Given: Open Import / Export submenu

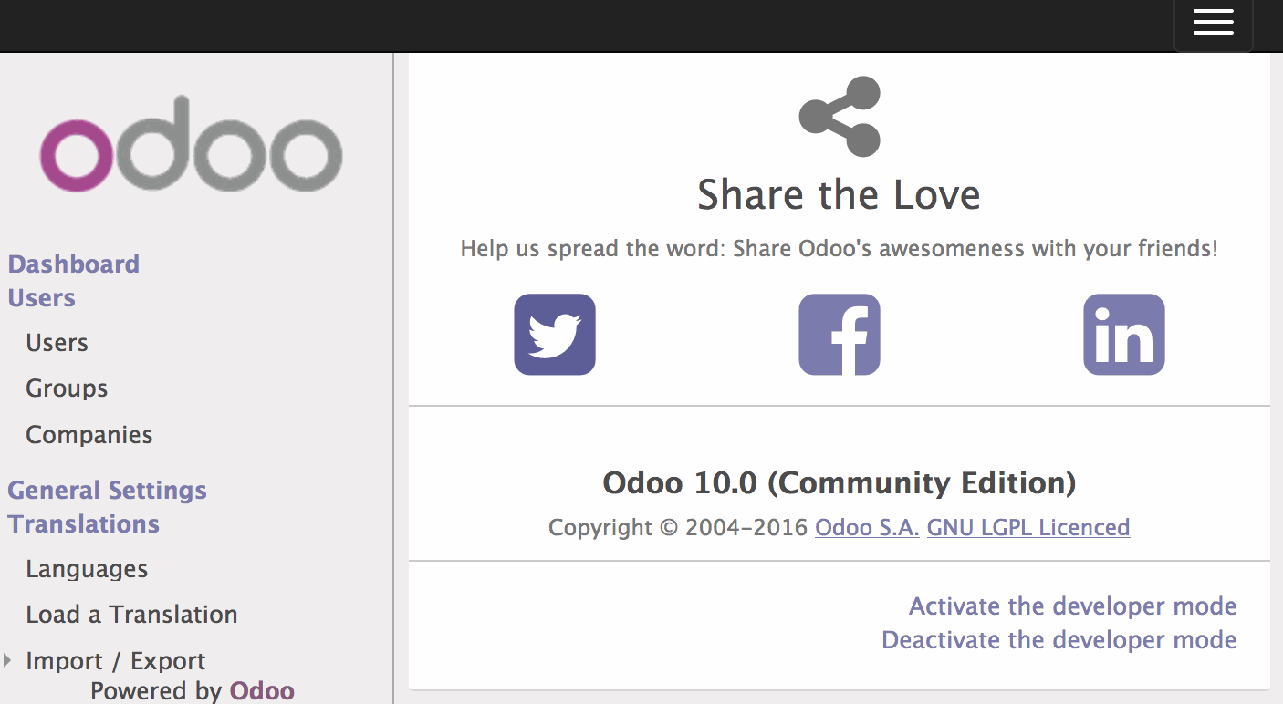Looking at the screenshot, I should (x=116, y=661).
